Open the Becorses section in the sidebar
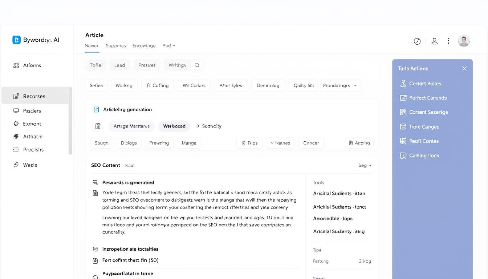Image resolution: width=488 pixels, height=279 pixels. [35, 96]
